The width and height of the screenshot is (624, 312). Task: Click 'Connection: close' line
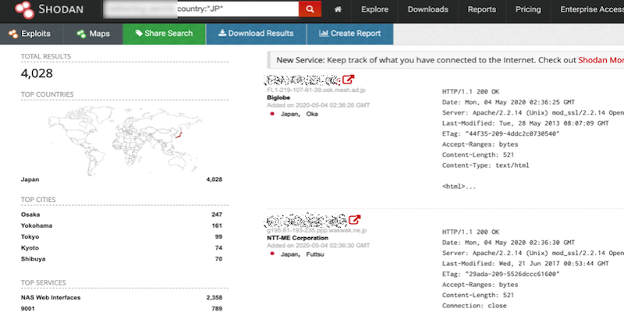[474, 306]
